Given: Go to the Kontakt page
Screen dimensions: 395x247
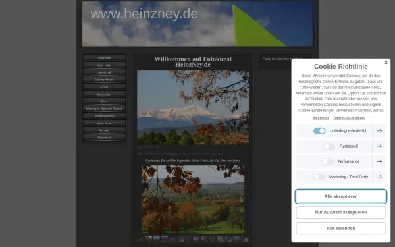Looking at the screenshot, I should 104,130.
